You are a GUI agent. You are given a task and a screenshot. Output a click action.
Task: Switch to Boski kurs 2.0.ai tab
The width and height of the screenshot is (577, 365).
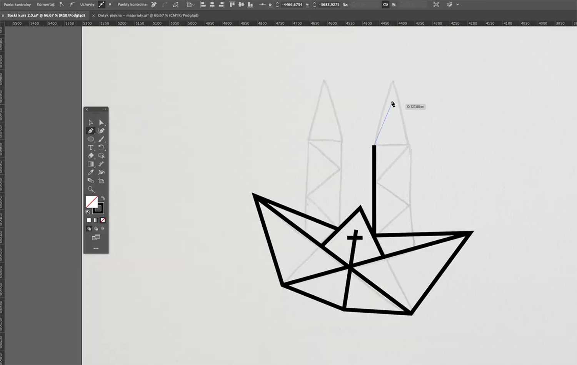pos(46,15)
